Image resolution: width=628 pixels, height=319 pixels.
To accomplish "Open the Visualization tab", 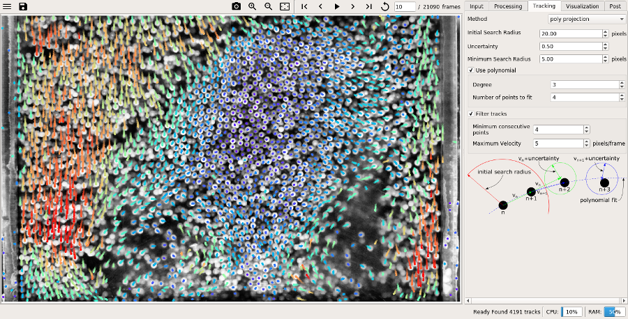I will point(583,6).
